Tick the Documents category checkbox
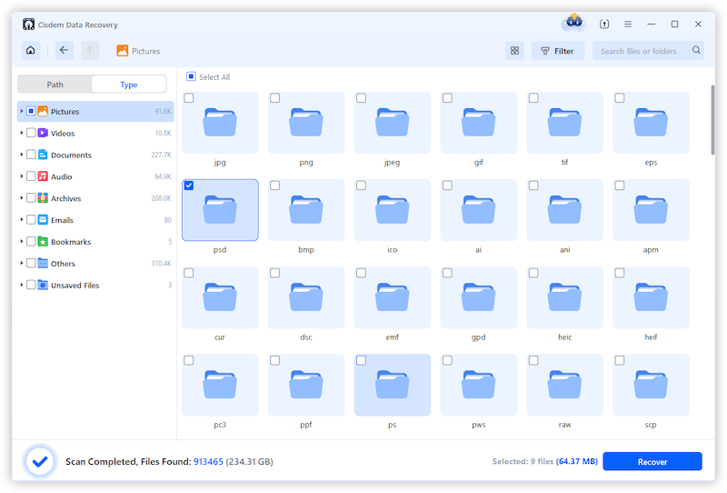This screenshot has height=493, width=727. point(31,155)
